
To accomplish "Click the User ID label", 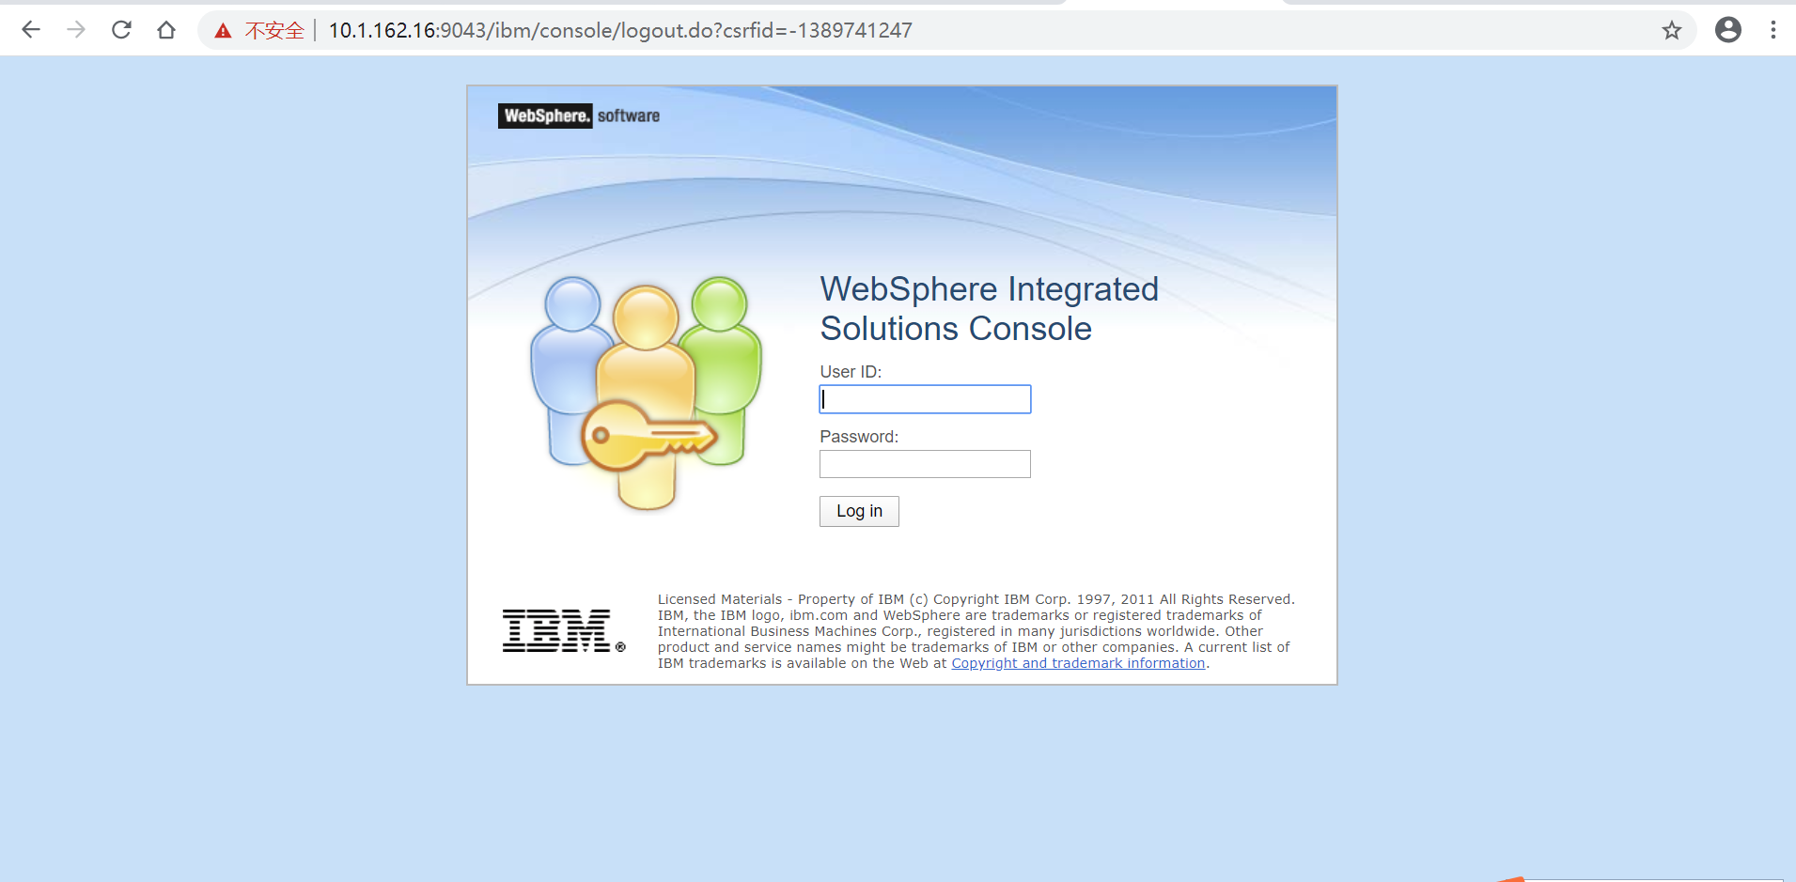I will pyautogui.click(x=850, y=371).
